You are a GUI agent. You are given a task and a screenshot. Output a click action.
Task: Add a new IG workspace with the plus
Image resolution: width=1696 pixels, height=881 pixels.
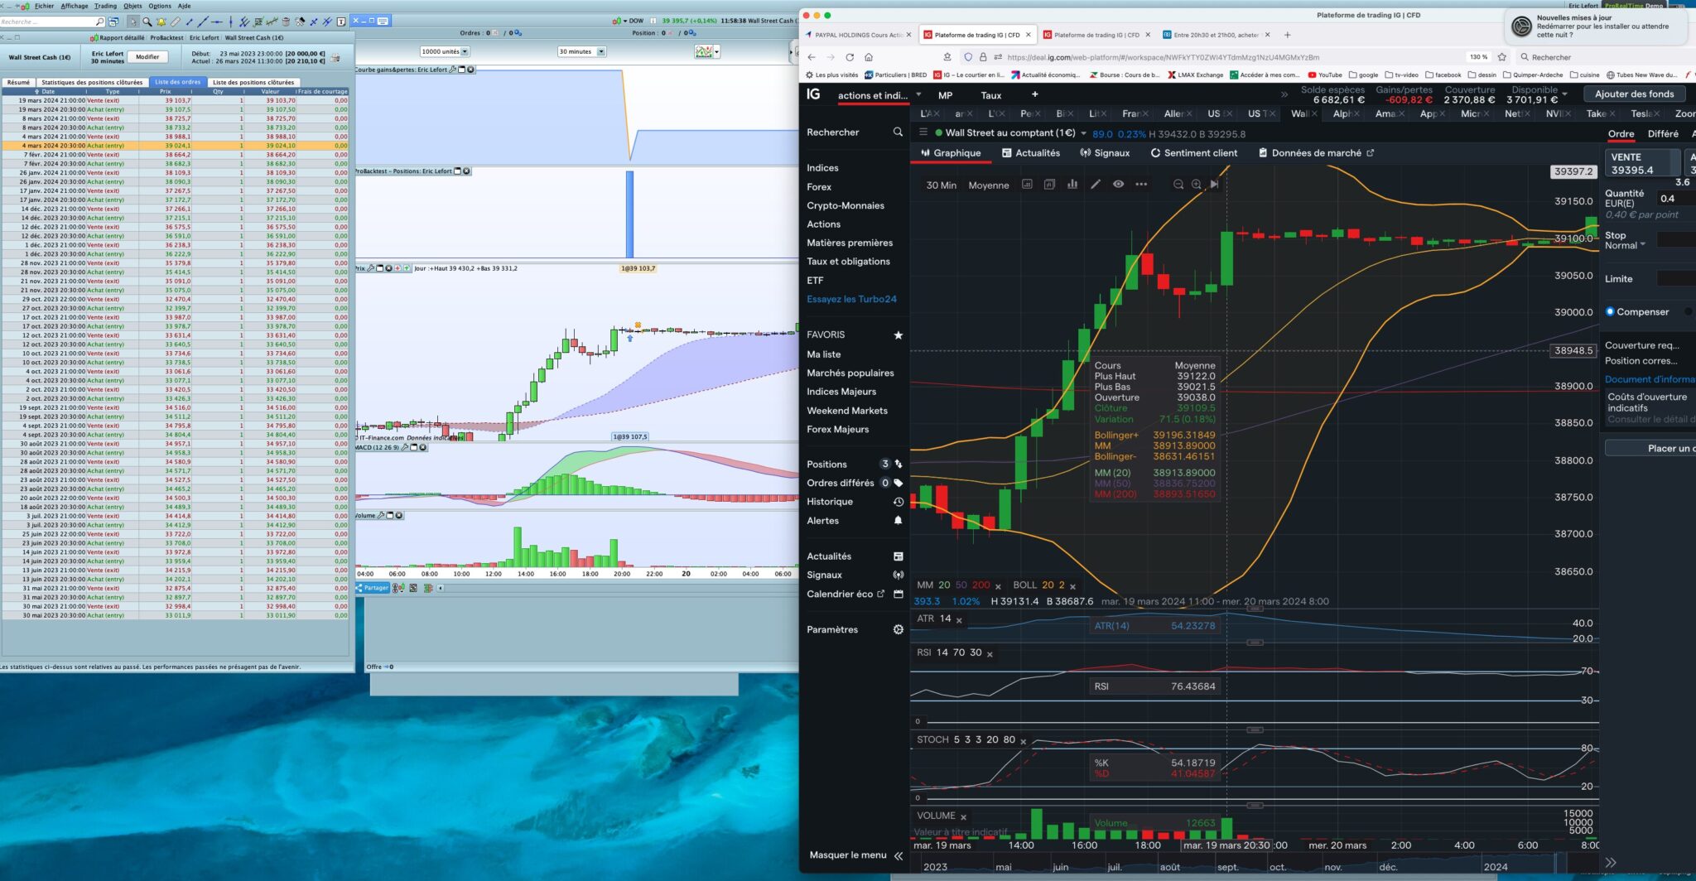click(x=1034, y=94)
